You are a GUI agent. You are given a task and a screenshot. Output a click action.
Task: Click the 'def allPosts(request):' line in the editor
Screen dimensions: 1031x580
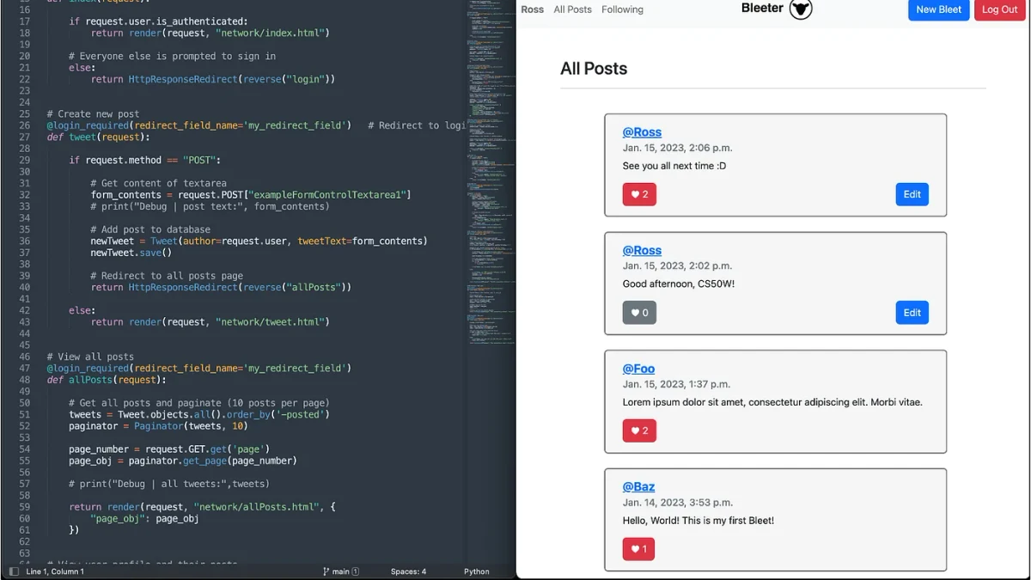tap(107, 380)
